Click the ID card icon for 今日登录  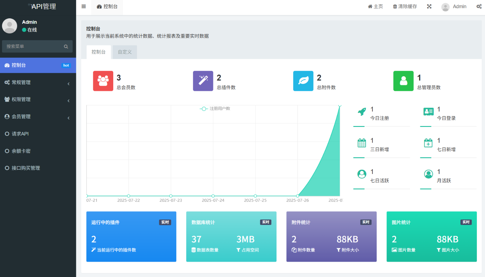(428, 112)
